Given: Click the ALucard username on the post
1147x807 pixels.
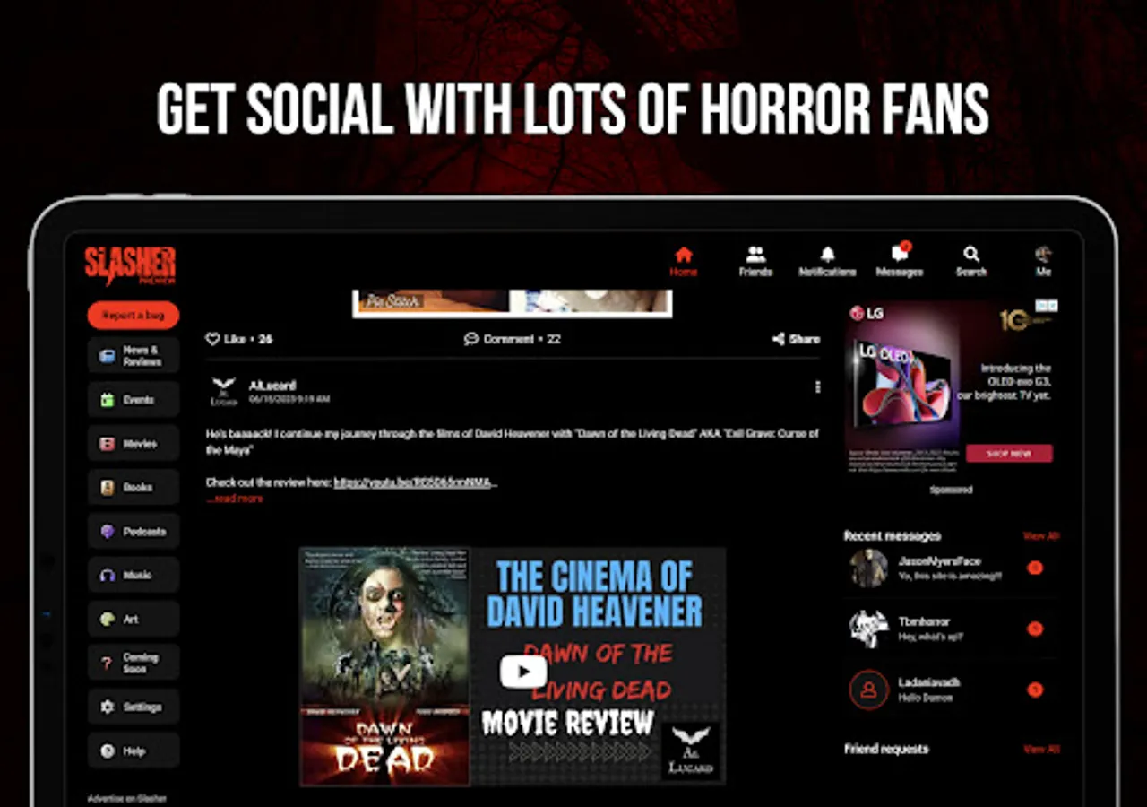Looking at the screenshot, I should tap(272, 386).
